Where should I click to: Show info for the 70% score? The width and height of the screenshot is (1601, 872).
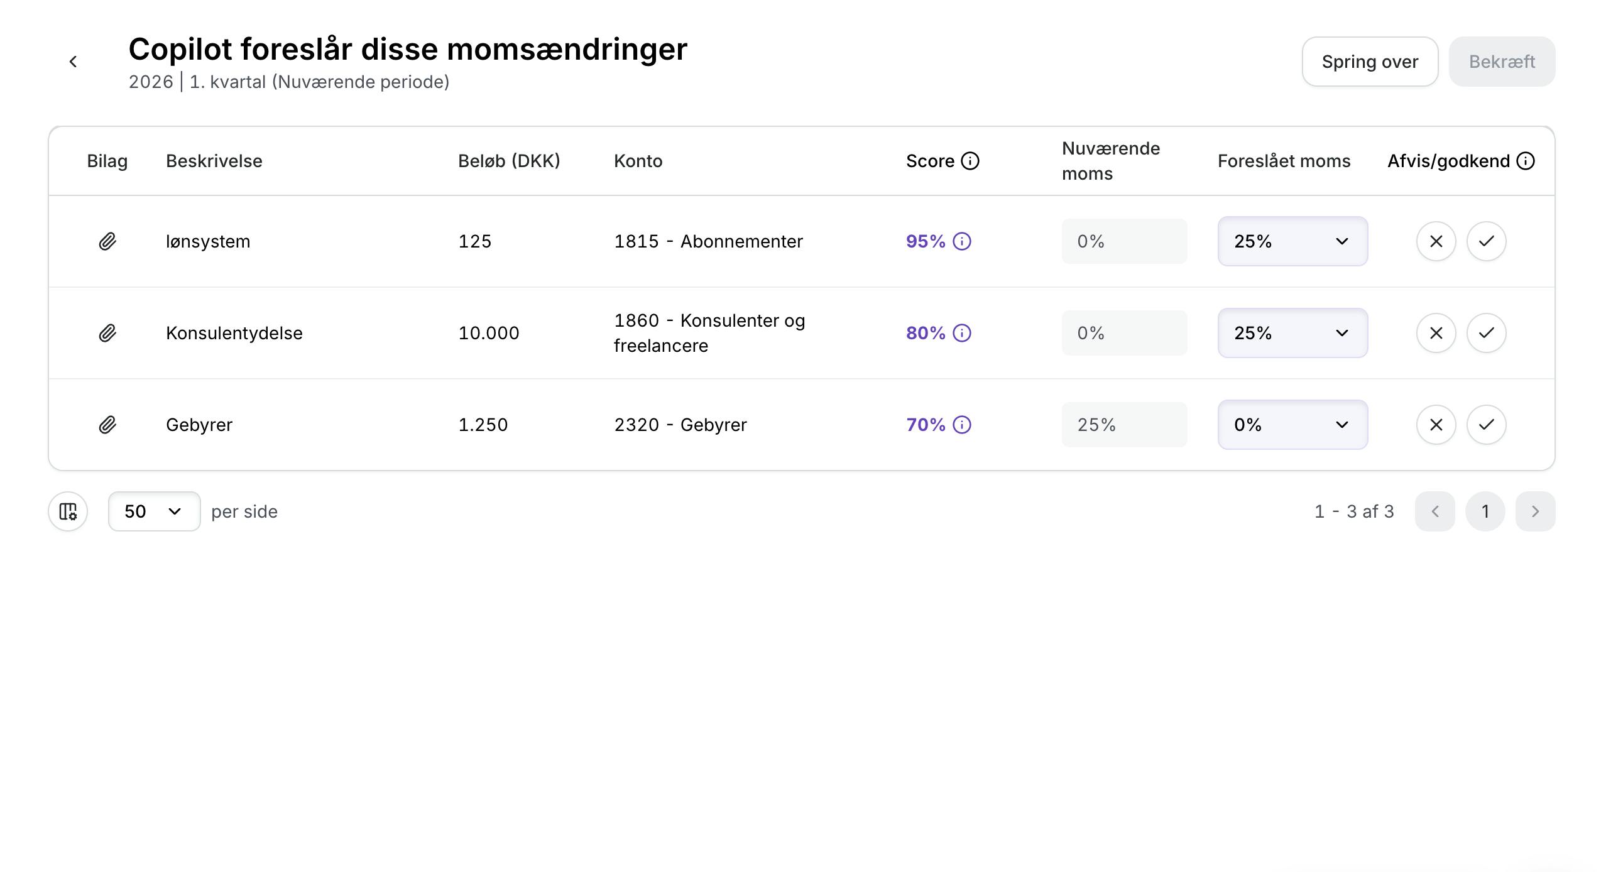click(962, 425)
